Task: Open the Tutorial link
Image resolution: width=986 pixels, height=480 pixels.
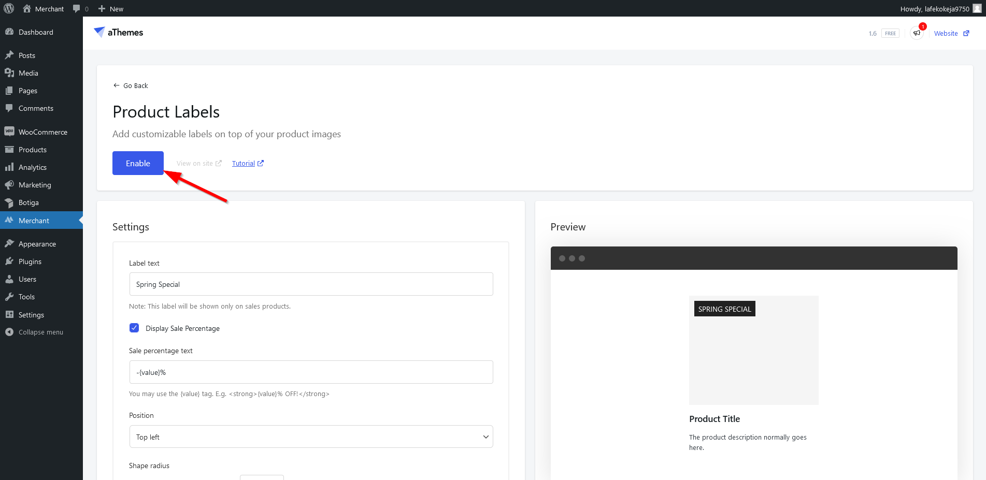Action: pos(248,163)
